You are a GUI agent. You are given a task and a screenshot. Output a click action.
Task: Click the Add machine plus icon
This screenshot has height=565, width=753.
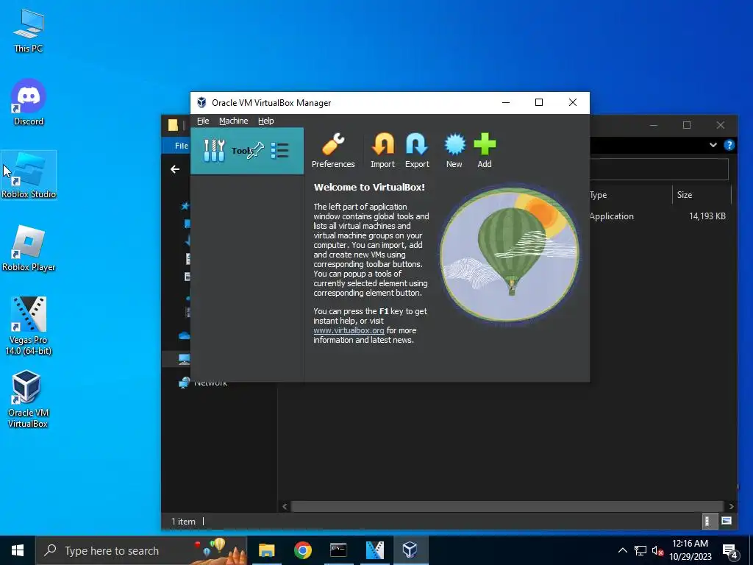click(485, 151)
